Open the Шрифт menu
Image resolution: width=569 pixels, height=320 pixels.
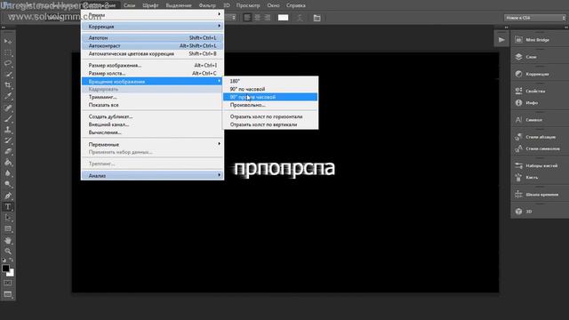150,5
